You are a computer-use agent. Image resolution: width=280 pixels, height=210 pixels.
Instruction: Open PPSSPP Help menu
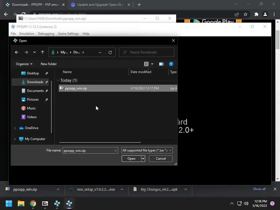[x=86, y=34]
